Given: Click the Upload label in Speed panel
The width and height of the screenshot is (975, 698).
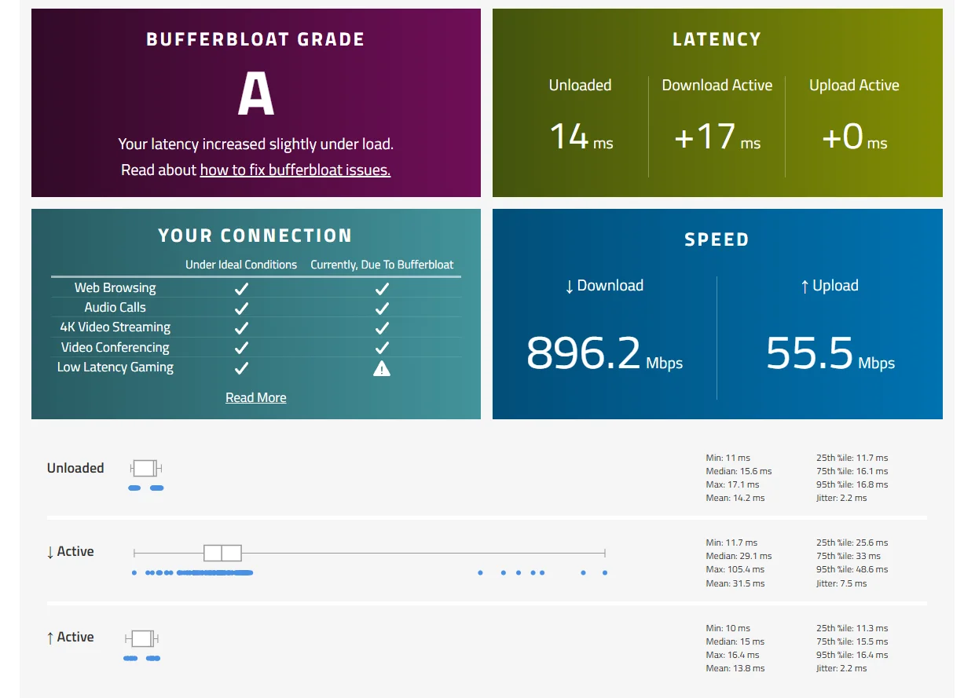Looking at the screenshot, I should (x=830, y=286).
